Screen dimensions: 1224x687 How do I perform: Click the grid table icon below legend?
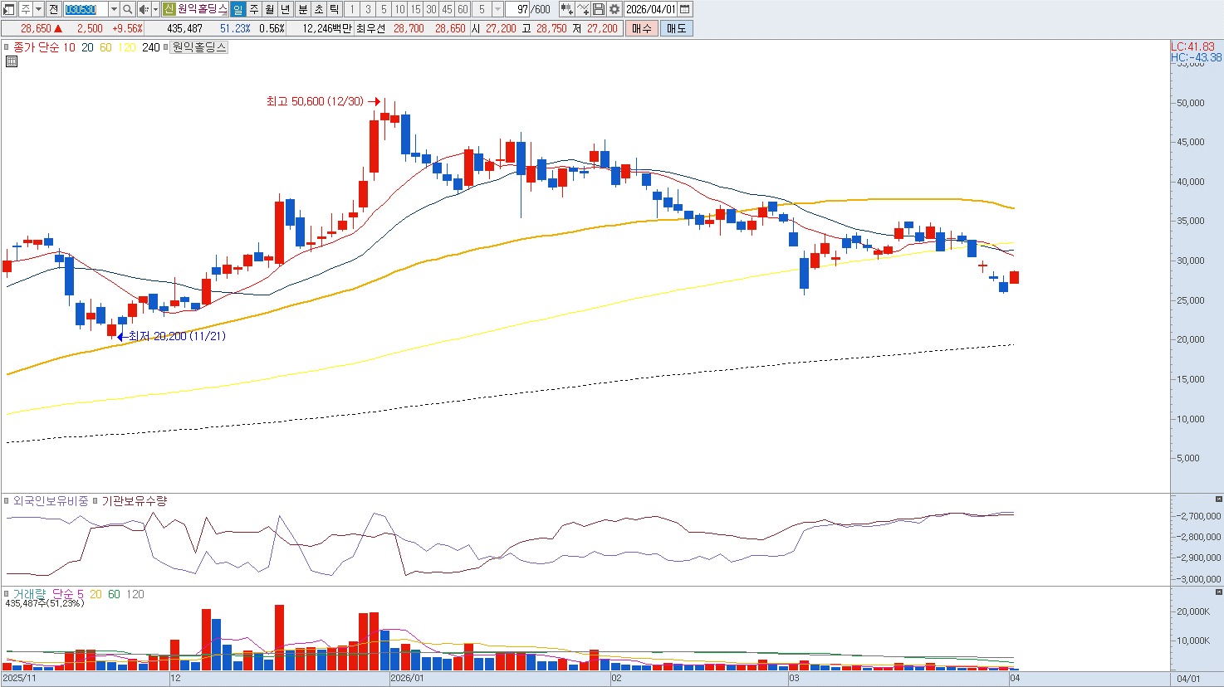(12, 61)
